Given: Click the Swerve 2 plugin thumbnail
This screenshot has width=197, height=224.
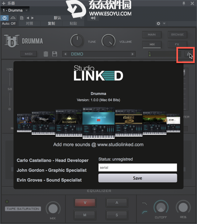Looking at the screenshot, I should (x=98, y=123).
